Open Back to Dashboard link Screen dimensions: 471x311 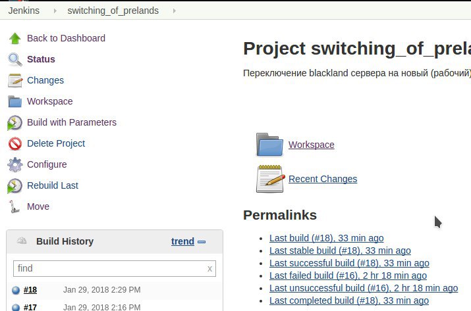point(66,38)
